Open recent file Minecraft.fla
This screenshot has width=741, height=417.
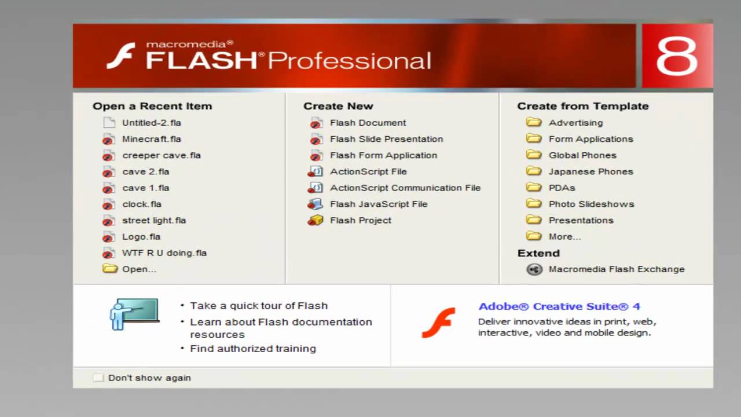click(x=152, y=139)
